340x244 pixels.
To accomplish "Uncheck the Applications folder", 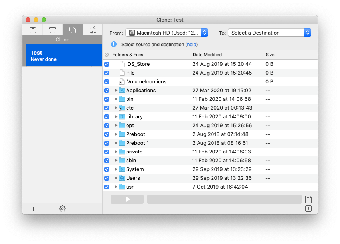I will (106, 91).
